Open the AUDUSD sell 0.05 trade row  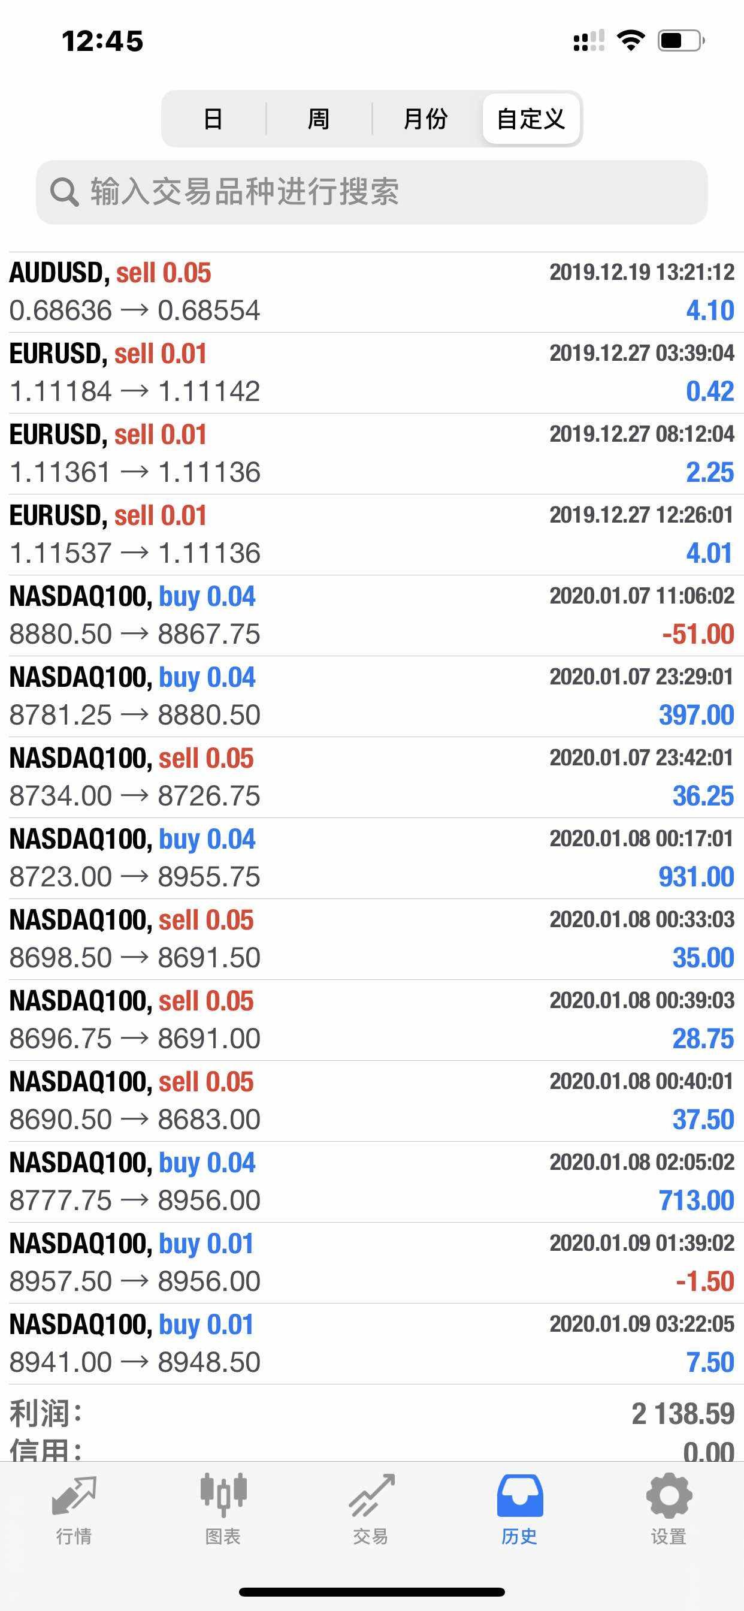click(371, 292)
